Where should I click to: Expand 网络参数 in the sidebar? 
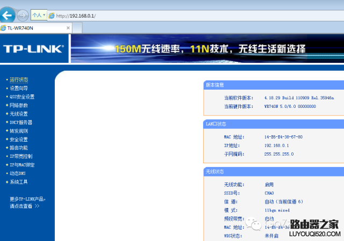coord(19,105)
